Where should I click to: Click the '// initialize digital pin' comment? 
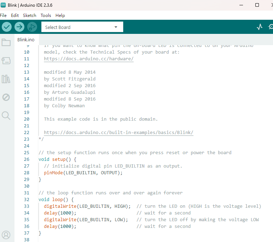point(113,166)
